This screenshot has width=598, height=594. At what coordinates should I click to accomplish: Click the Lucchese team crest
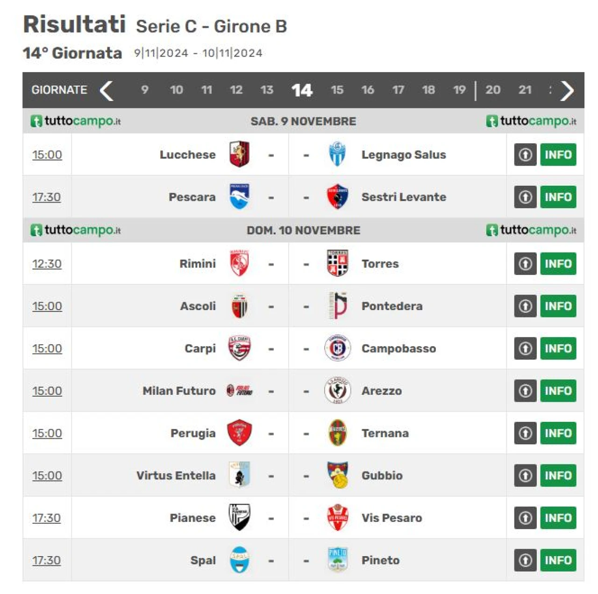point(240,154)
